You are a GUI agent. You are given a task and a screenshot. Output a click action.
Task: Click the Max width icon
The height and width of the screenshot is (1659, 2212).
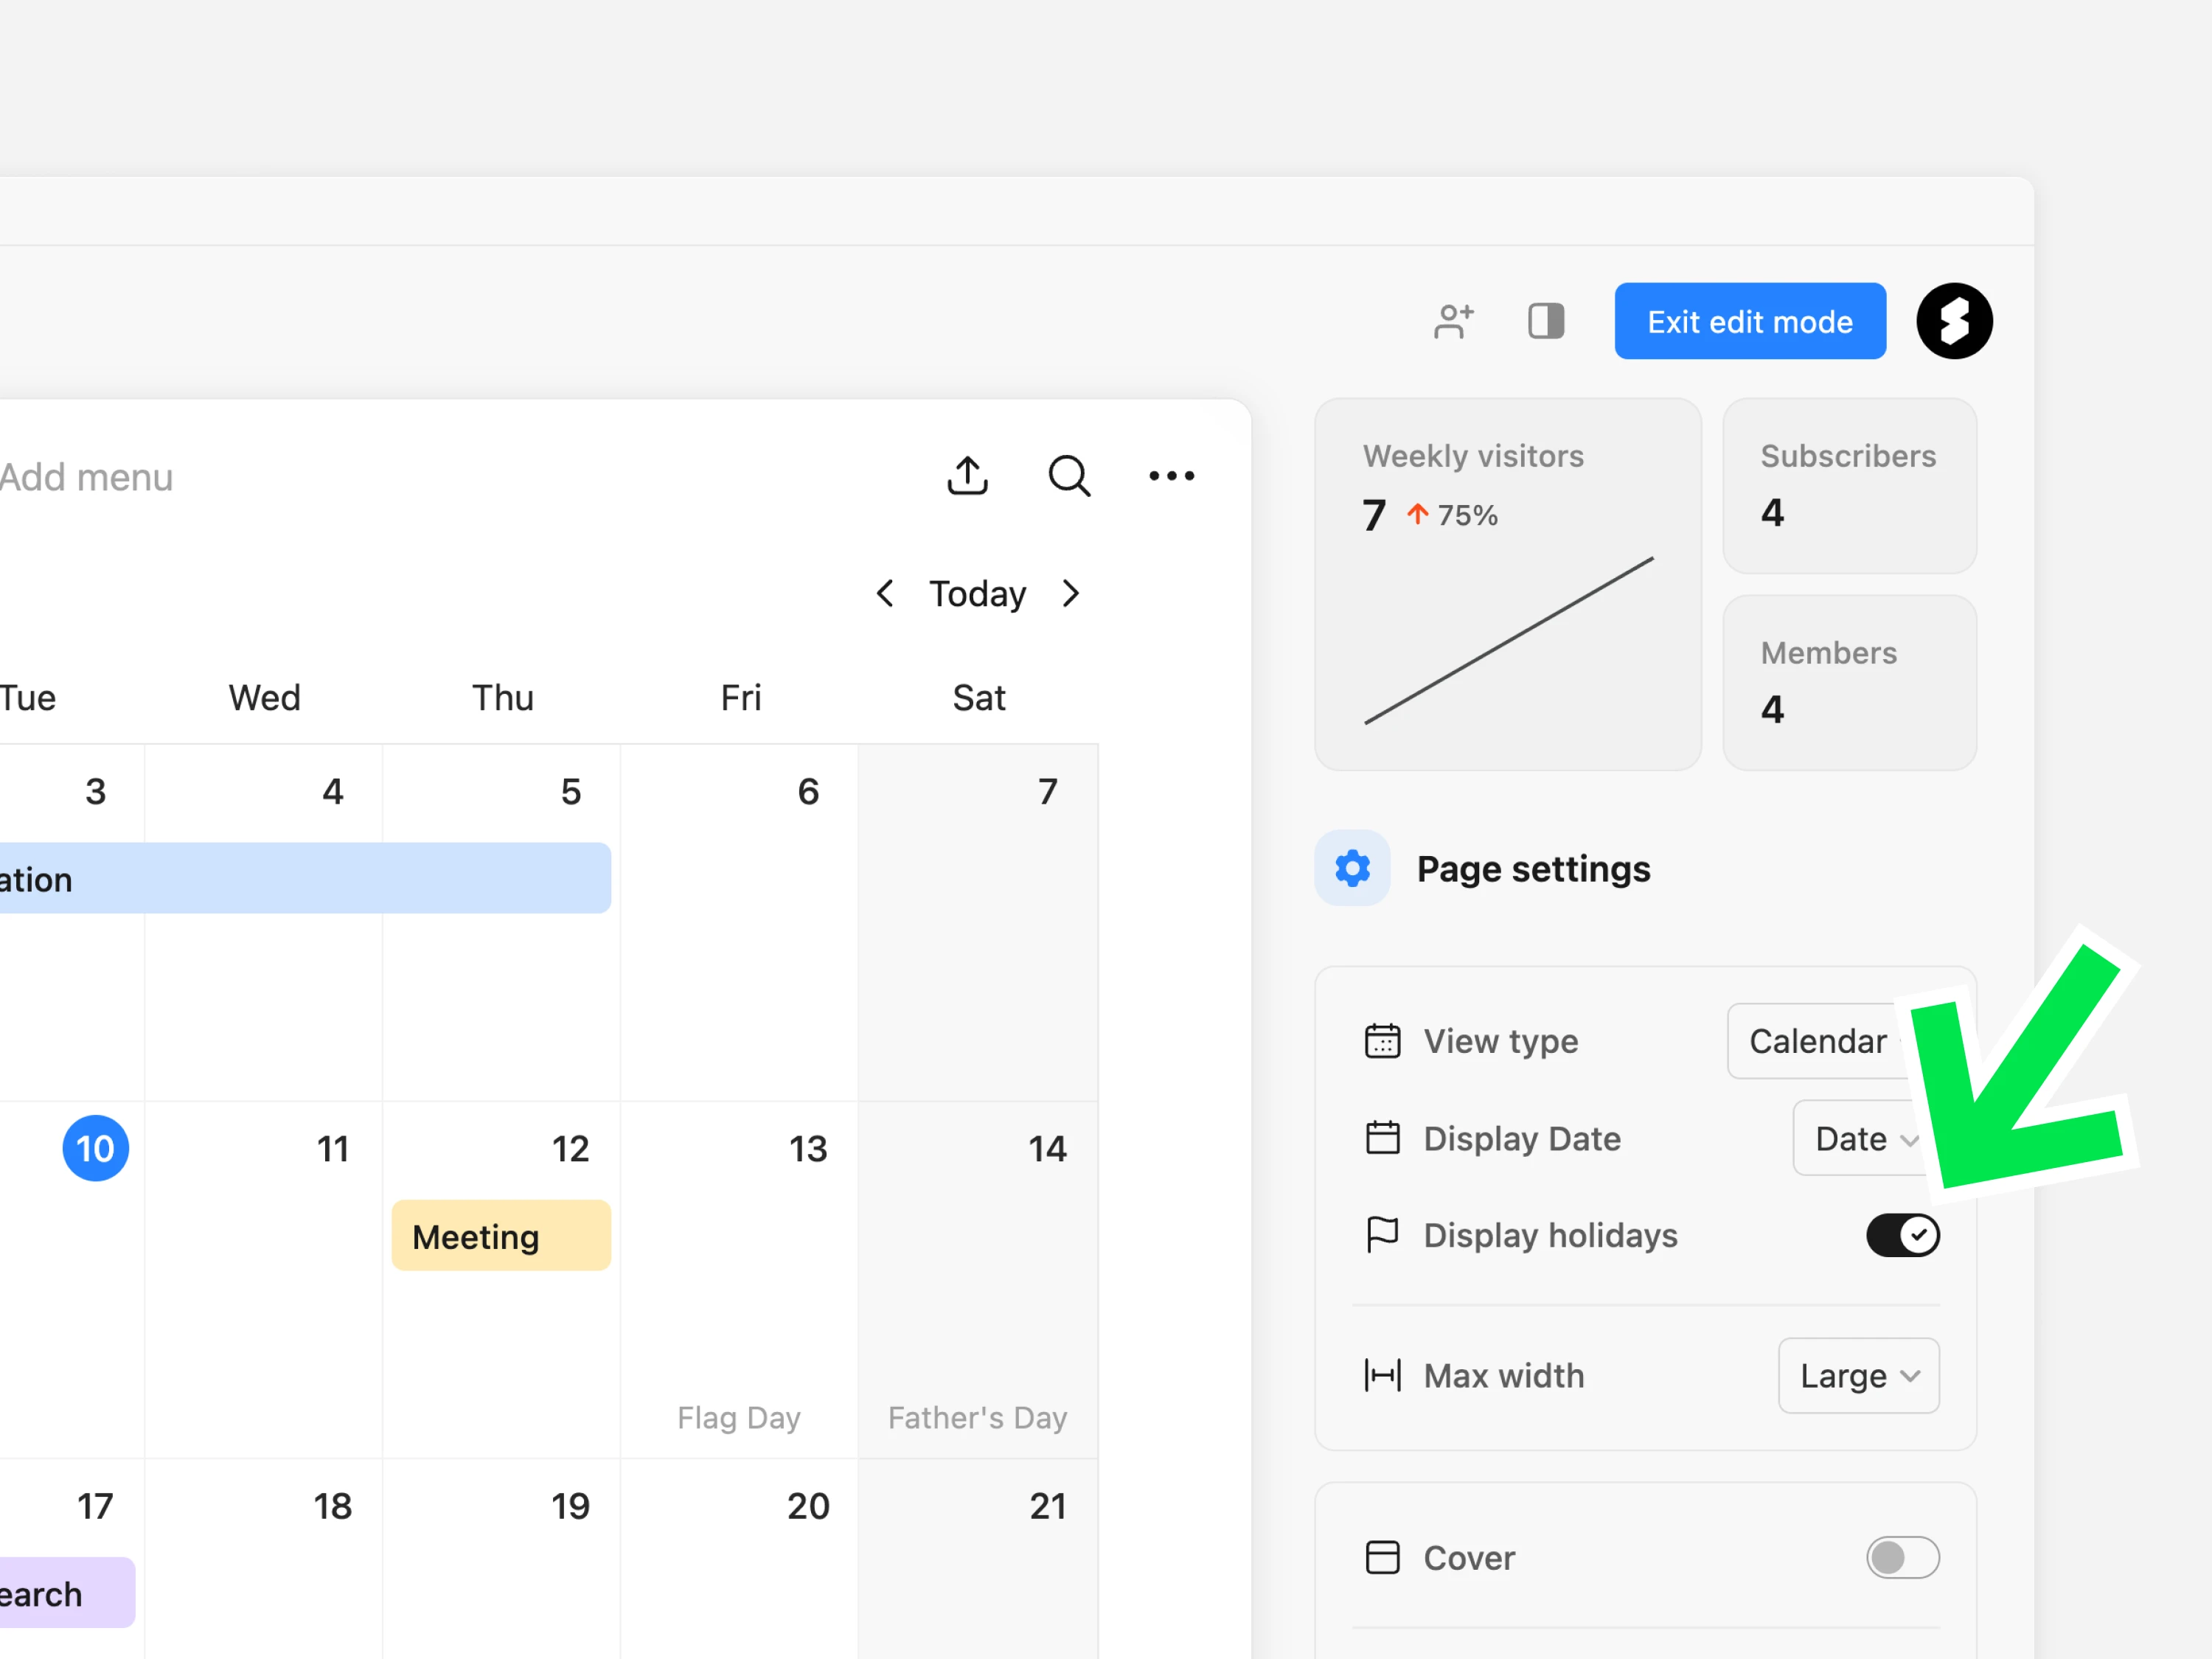tap(1382, 1375)
